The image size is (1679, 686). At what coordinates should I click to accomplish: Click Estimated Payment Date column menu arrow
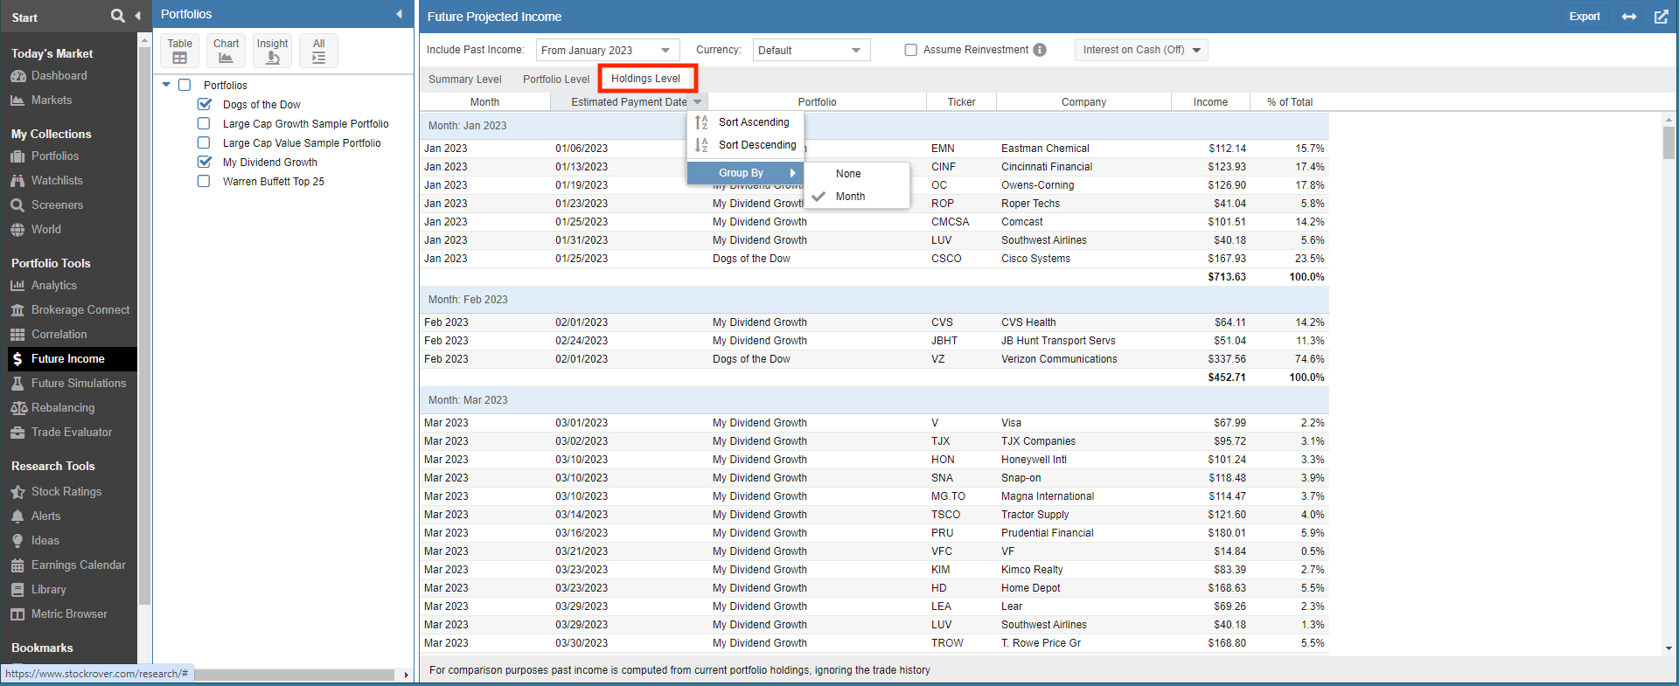tap(697, 102)
